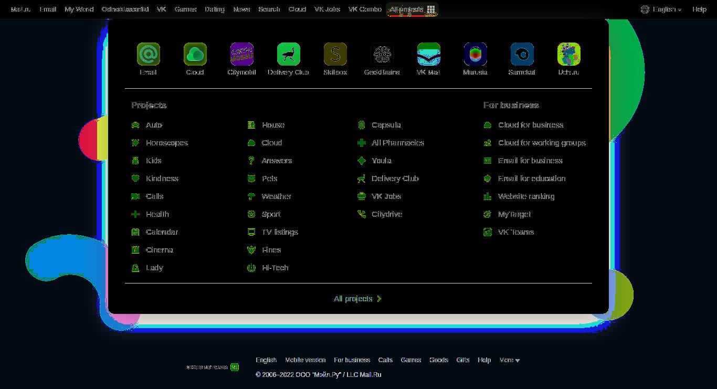Click the All projects chevron link
This screenshot has width=717, height=389.
(x=358, y=299)
